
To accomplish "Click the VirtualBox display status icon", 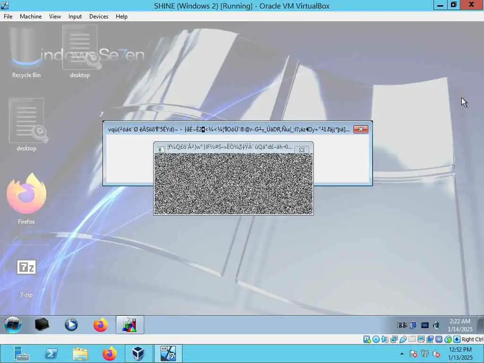I will 421,339.
